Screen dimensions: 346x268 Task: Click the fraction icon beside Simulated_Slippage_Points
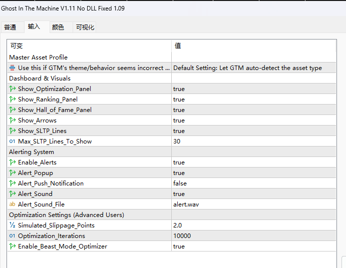tap(13, 225)
